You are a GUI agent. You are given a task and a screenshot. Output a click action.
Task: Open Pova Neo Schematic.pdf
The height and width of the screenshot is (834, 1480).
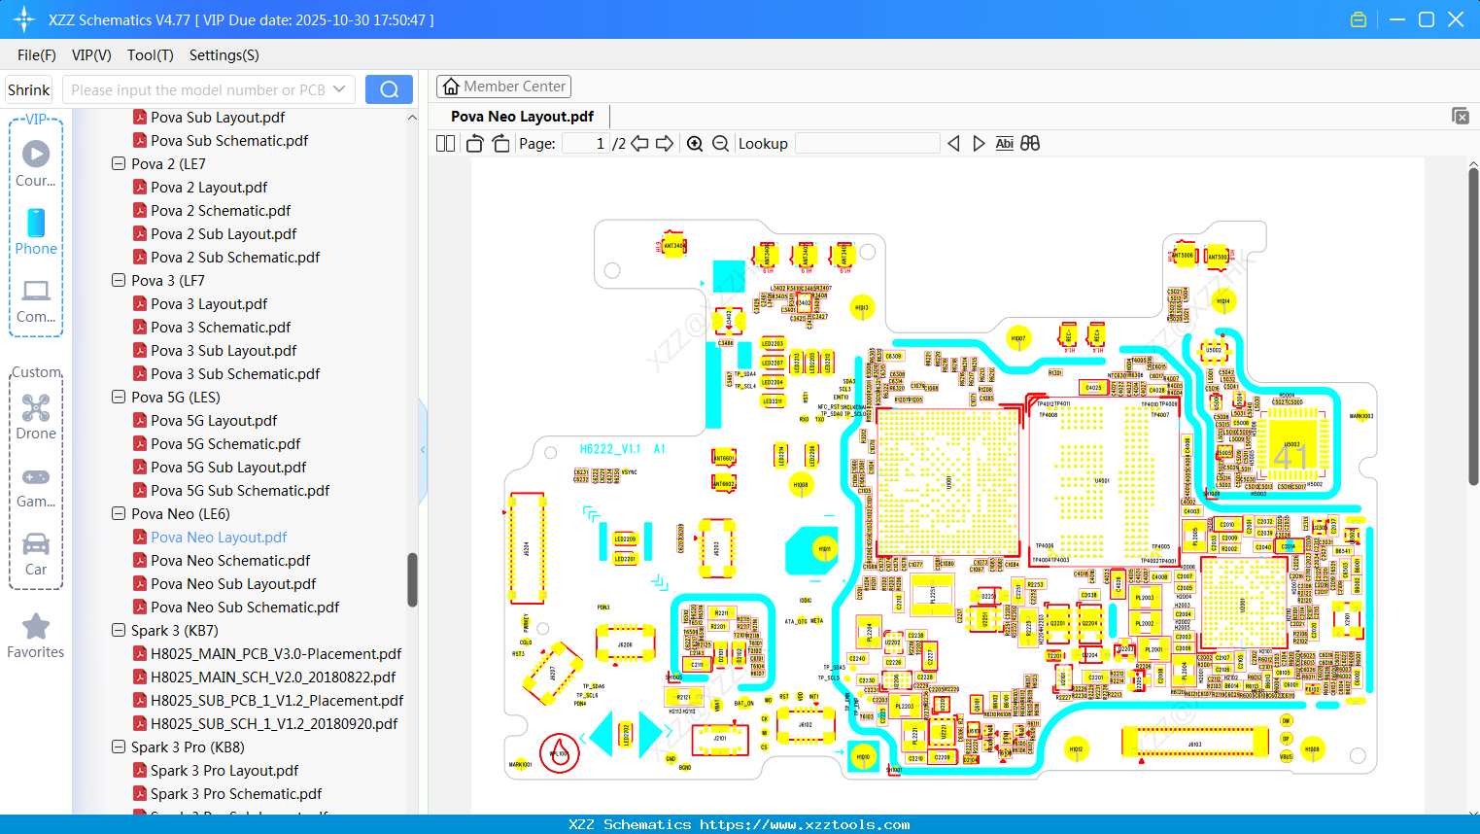[230, 561]
